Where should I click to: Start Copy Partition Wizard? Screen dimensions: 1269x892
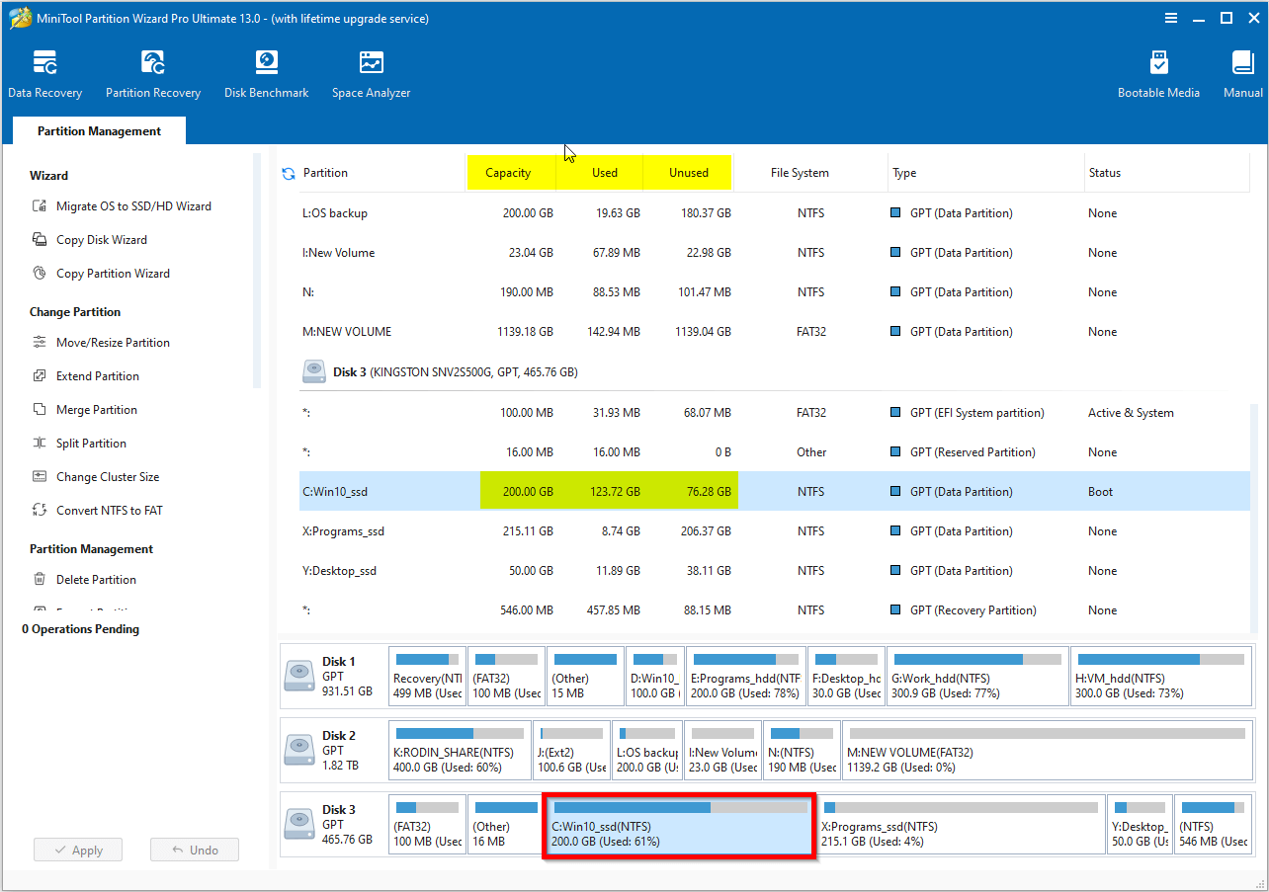coord(101,274)
